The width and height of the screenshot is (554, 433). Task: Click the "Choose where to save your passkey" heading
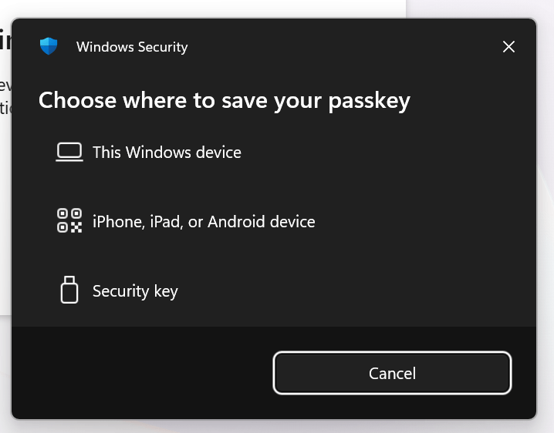click(224, 100)
